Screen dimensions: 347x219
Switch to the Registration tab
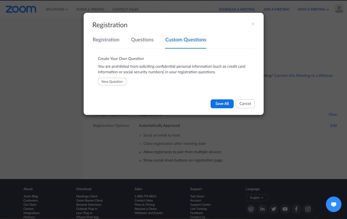coord(106,40)
